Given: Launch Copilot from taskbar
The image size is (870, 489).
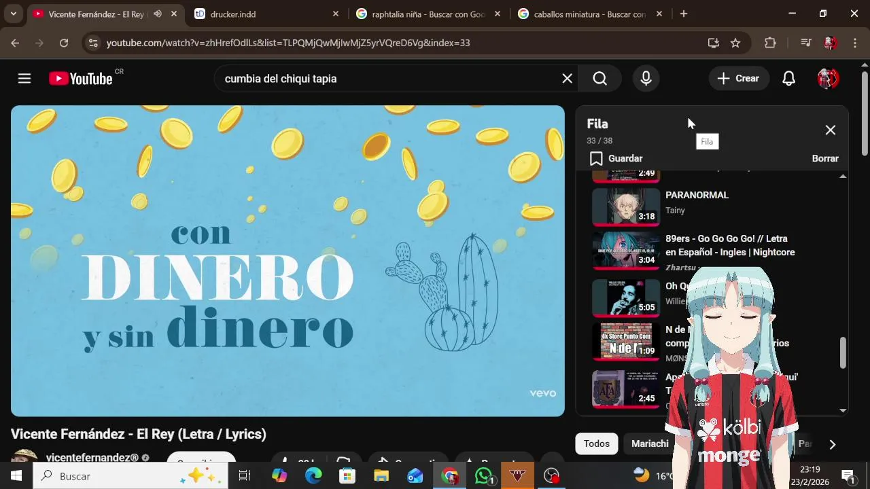Looking at the screenshot, I should tap(279, 476).
